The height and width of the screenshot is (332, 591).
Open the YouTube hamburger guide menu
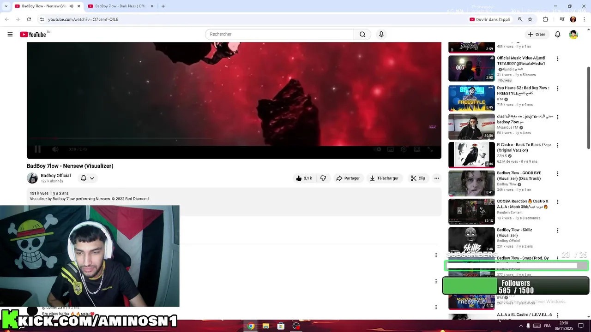point(10,34)
